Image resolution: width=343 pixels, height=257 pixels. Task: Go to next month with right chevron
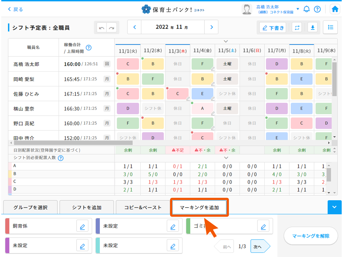tap(212, 27)
